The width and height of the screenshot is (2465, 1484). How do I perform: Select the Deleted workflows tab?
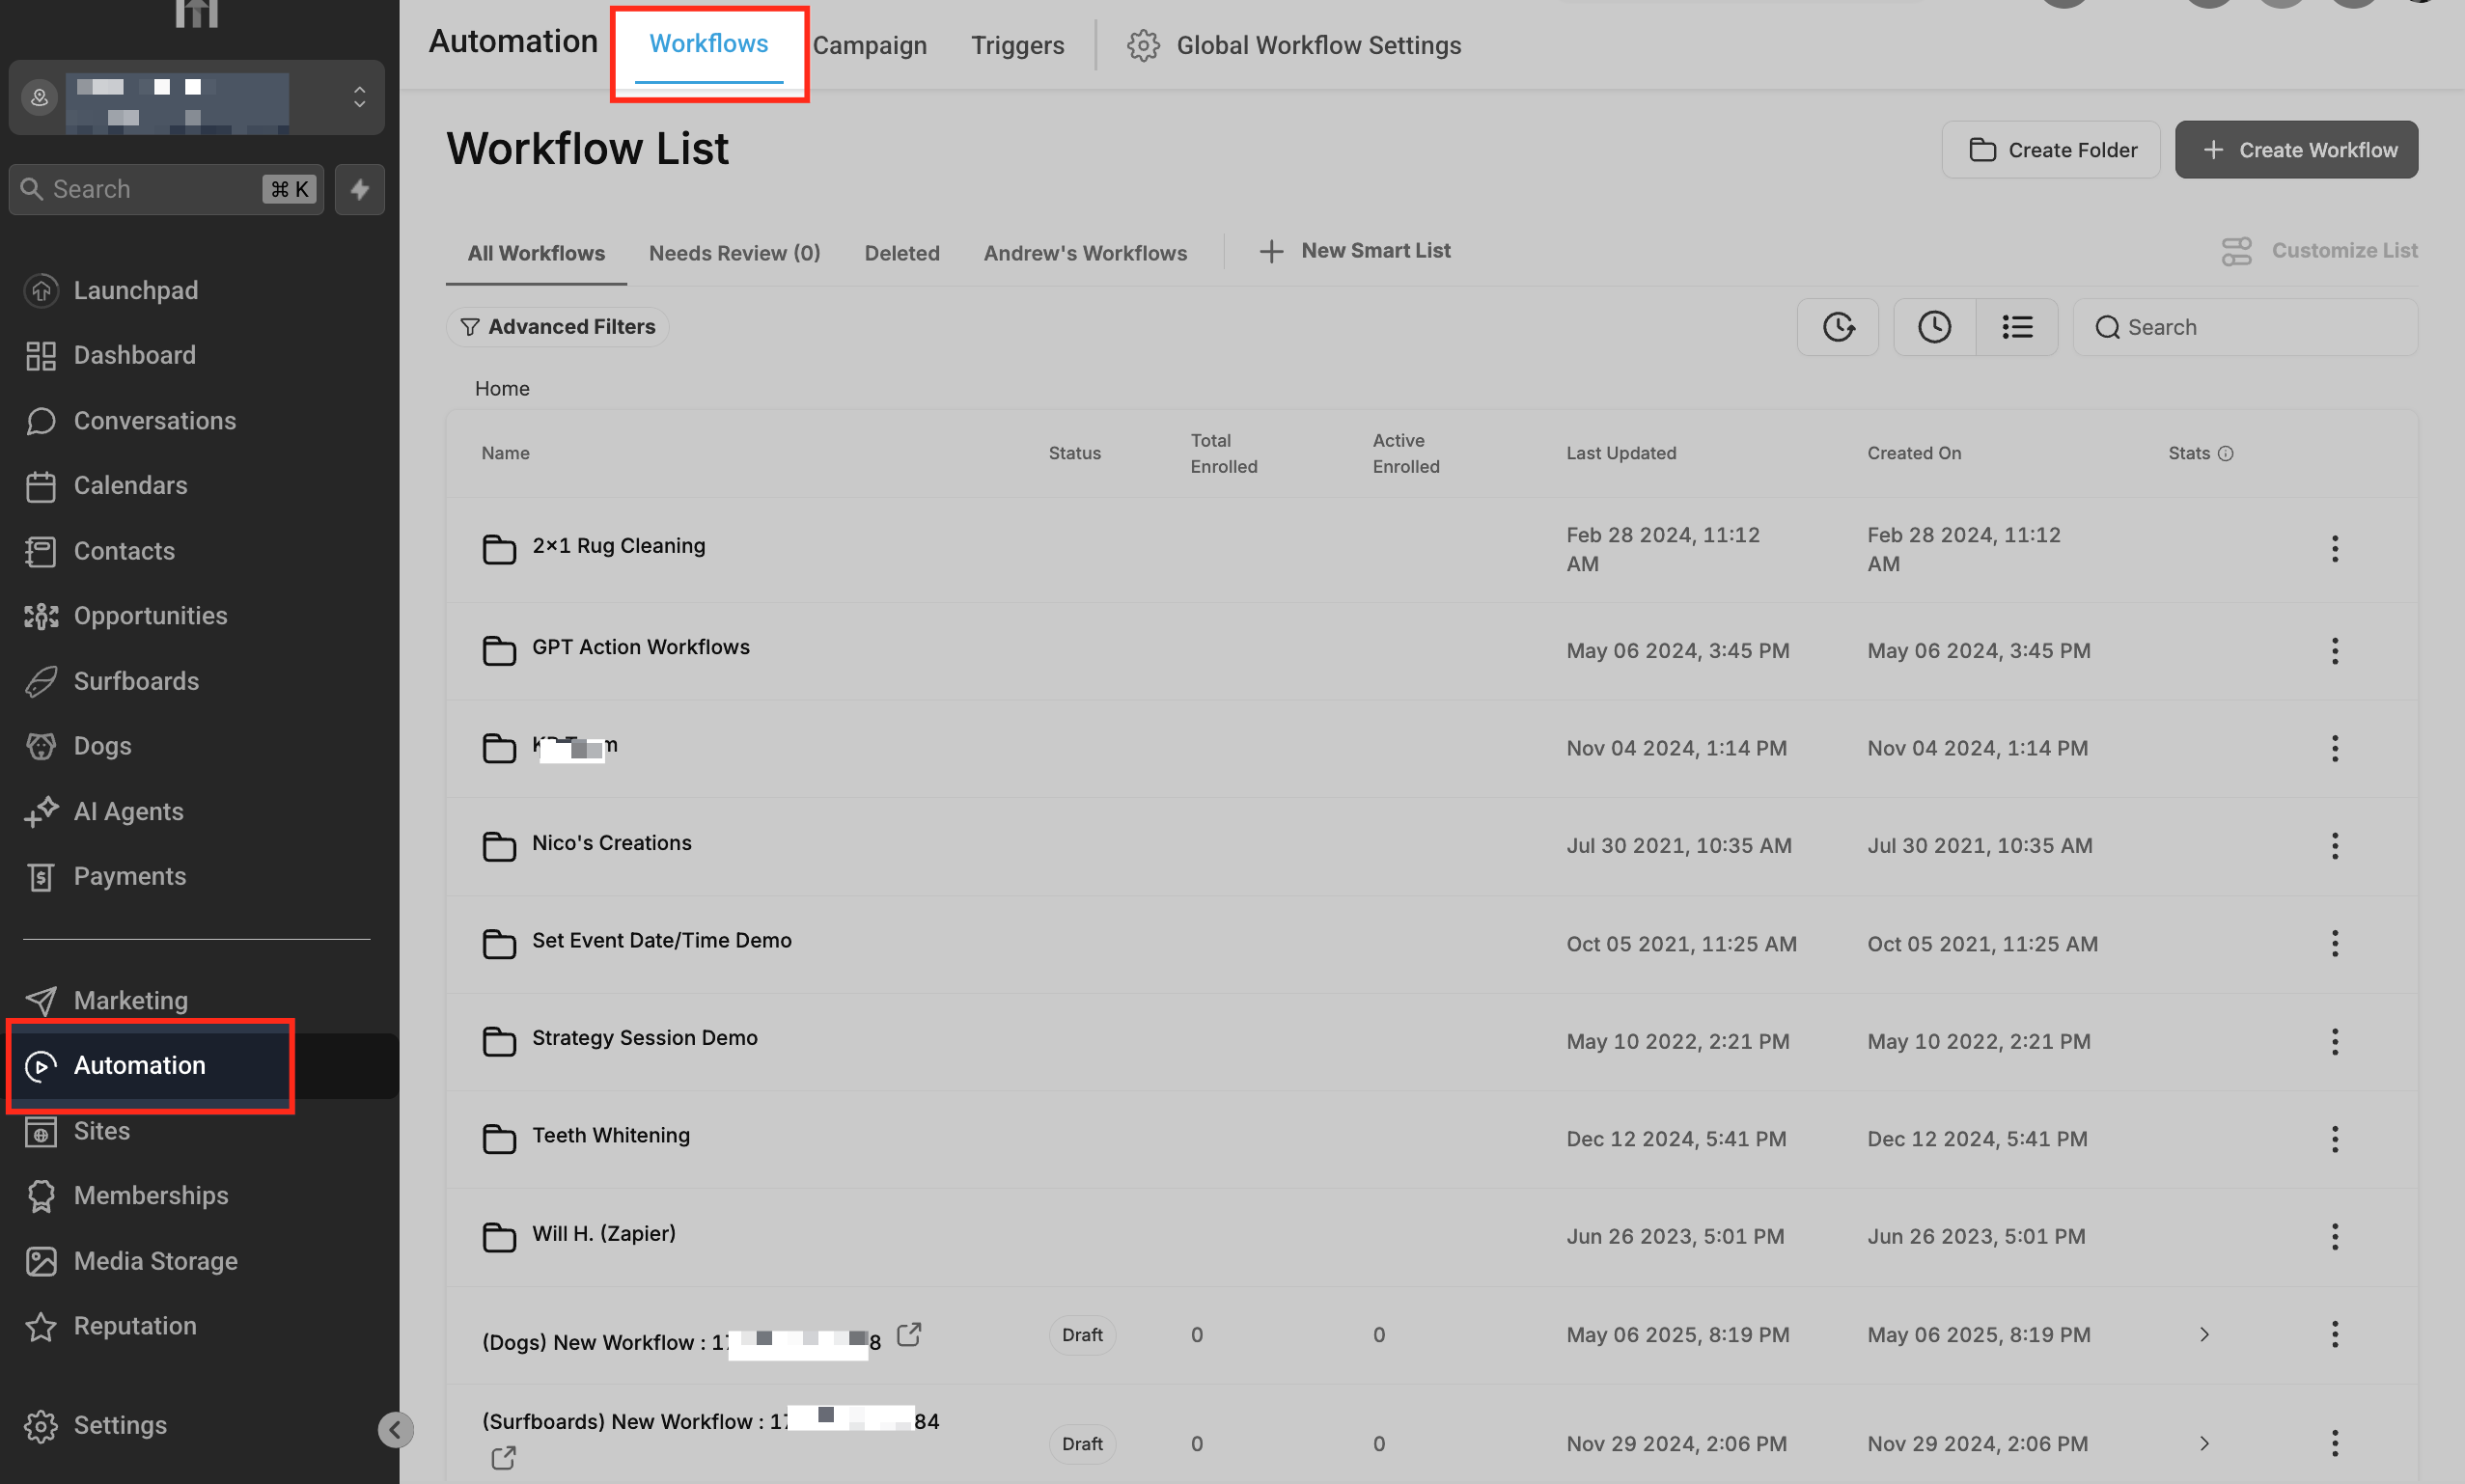point(901,253)
